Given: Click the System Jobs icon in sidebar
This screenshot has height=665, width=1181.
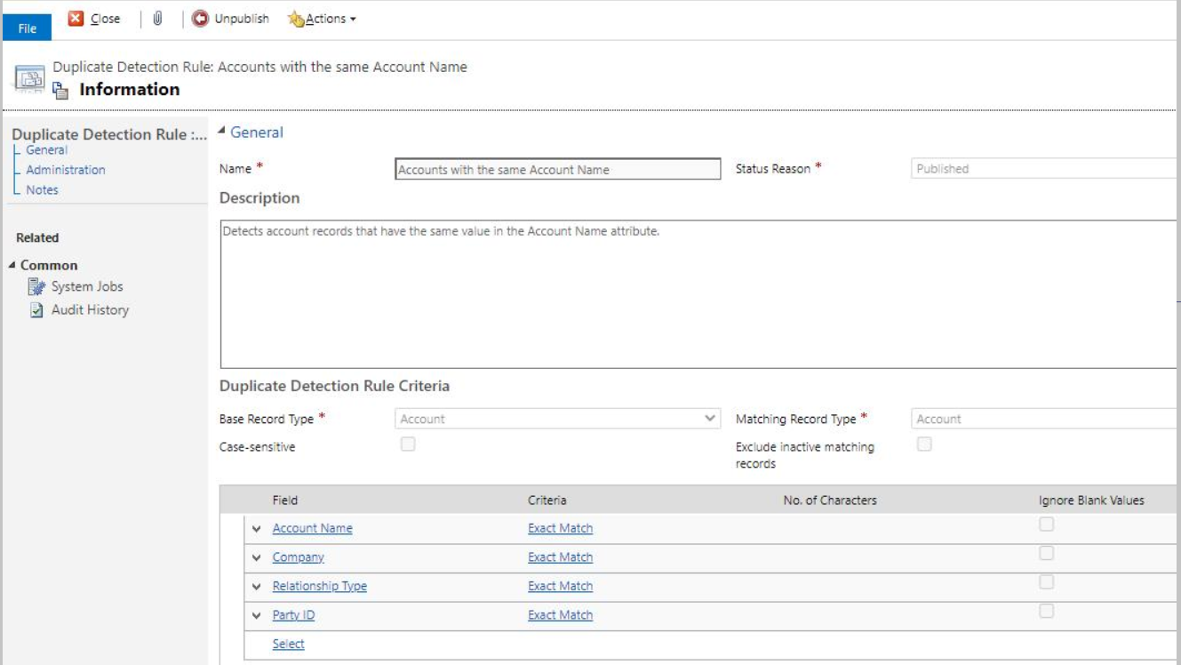Looking at the screenshot, I should tap(36, 286).
